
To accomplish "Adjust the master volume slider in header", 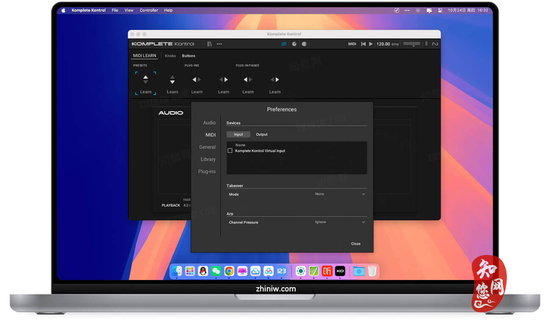I will tap(412, 44).
